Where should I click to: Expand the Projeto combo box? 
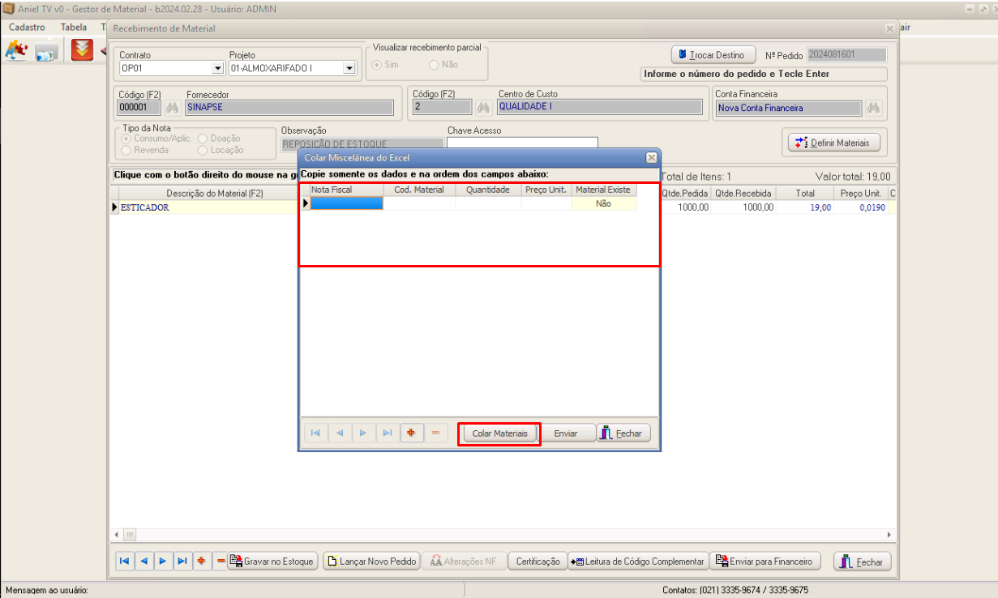click(349, 69)
